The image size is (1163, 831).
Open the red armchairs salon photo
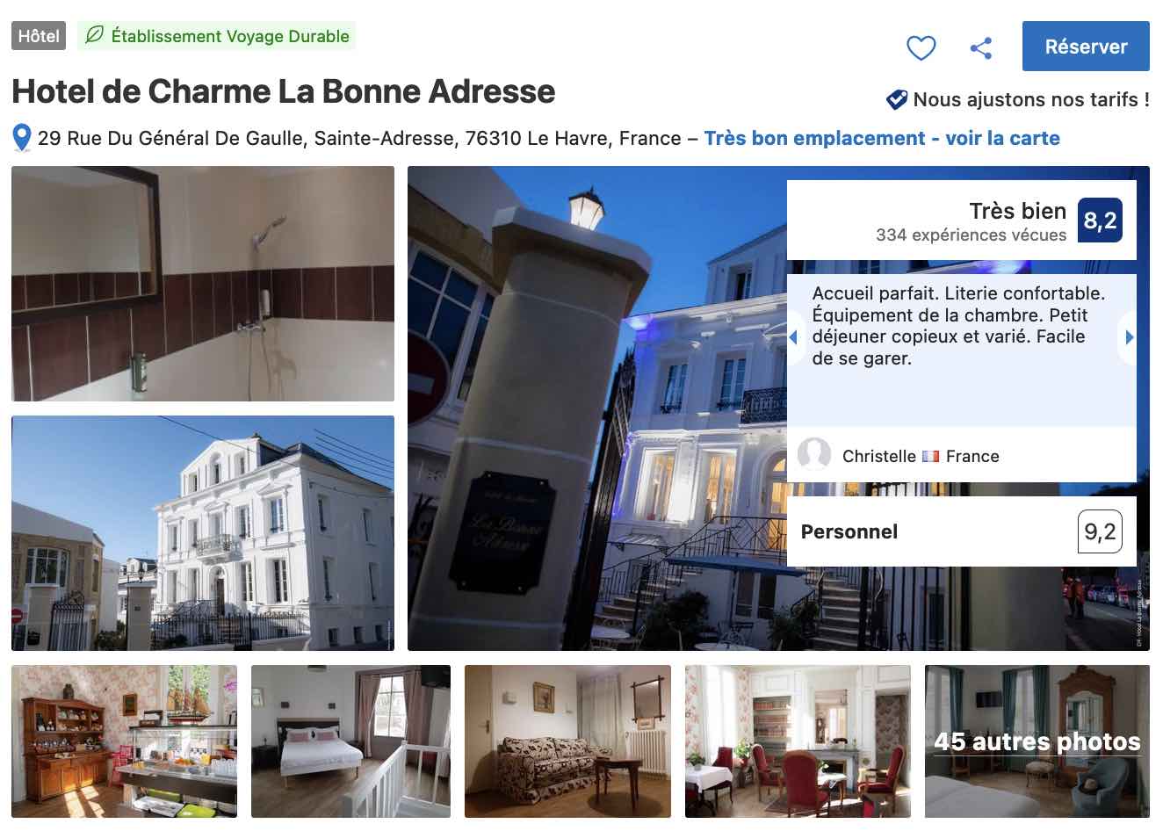798,741
